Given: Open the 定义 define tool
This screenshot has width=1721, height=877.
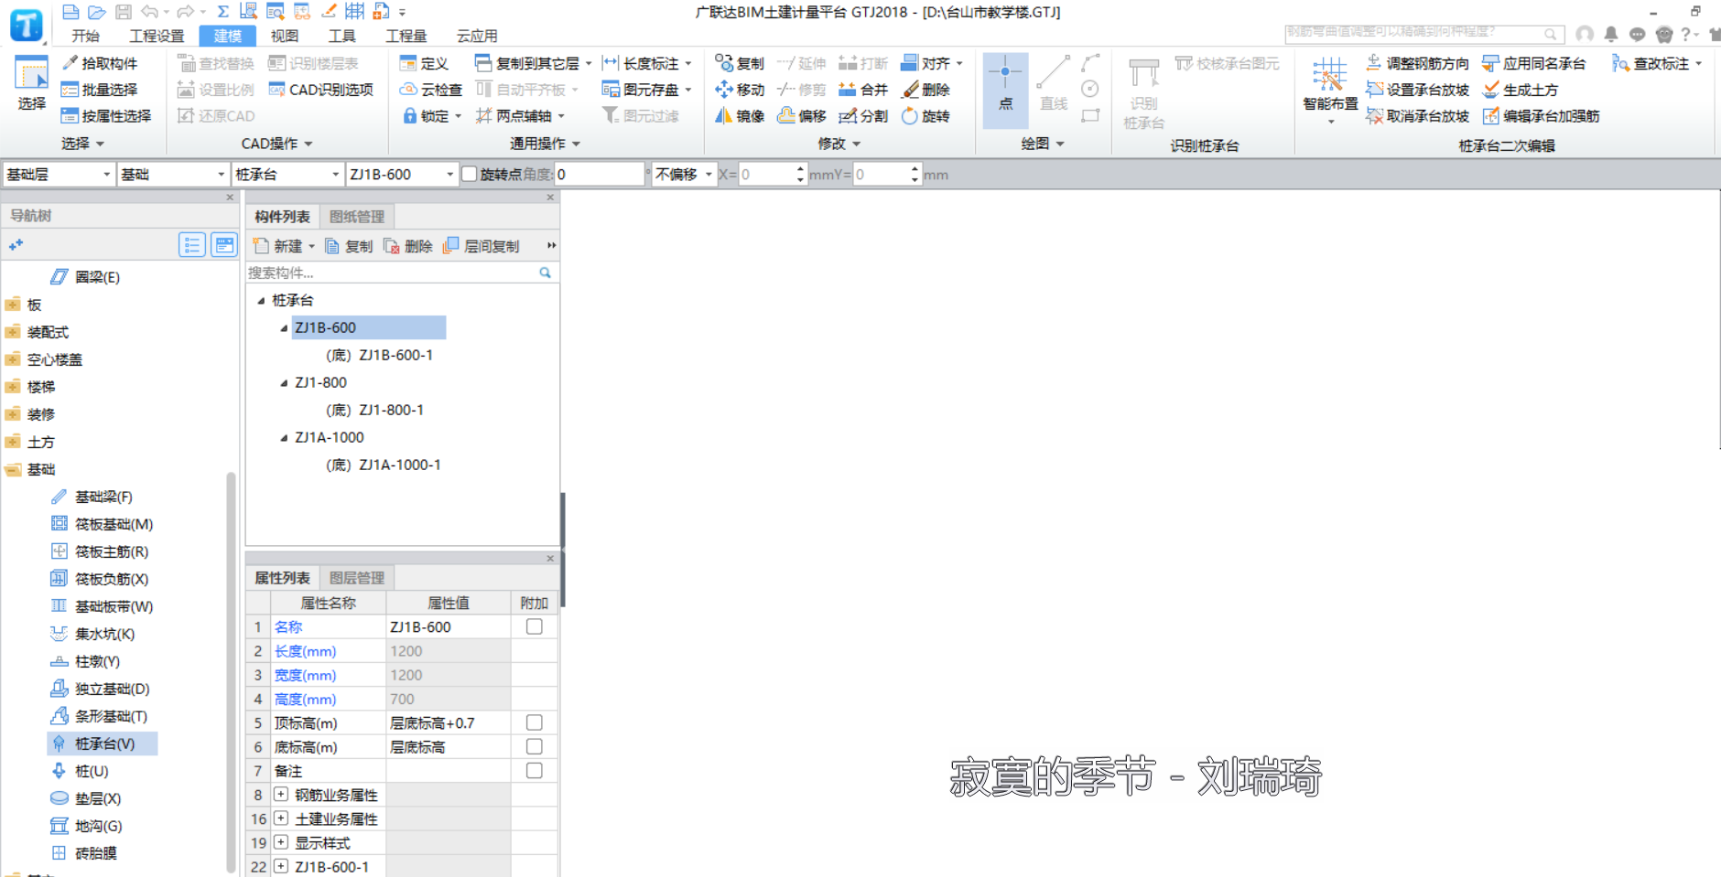Looking at the screenshot, I should [x=425, y=63].
